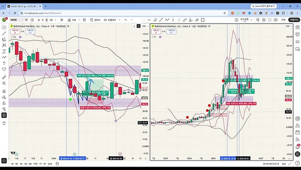This screenshot has height=170, width=301.
Task: Open the indicators button
Action: [72, 20]
